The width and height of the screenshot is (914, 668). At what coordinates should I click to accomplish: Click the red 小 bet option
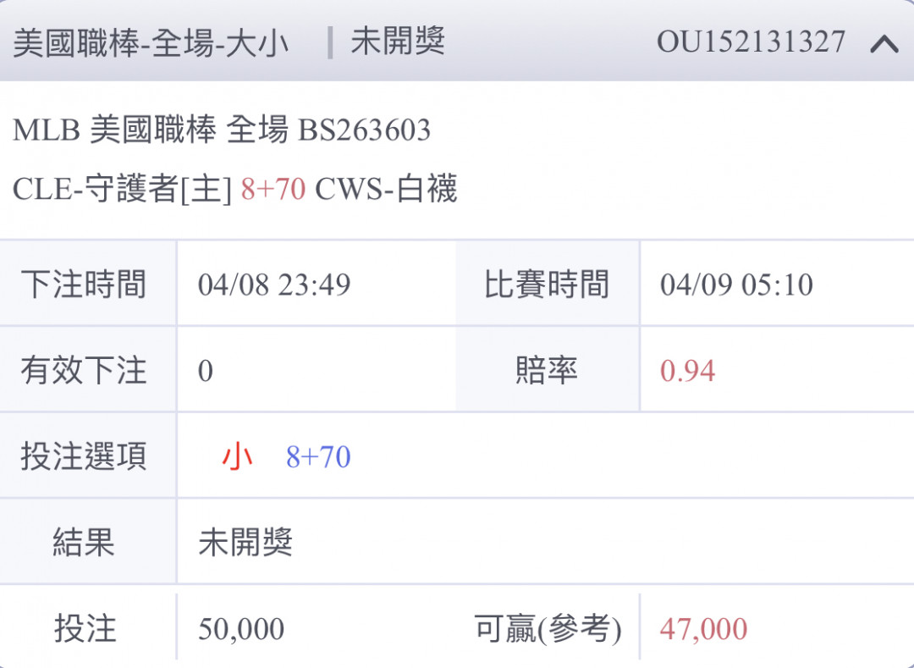[237, 456]
